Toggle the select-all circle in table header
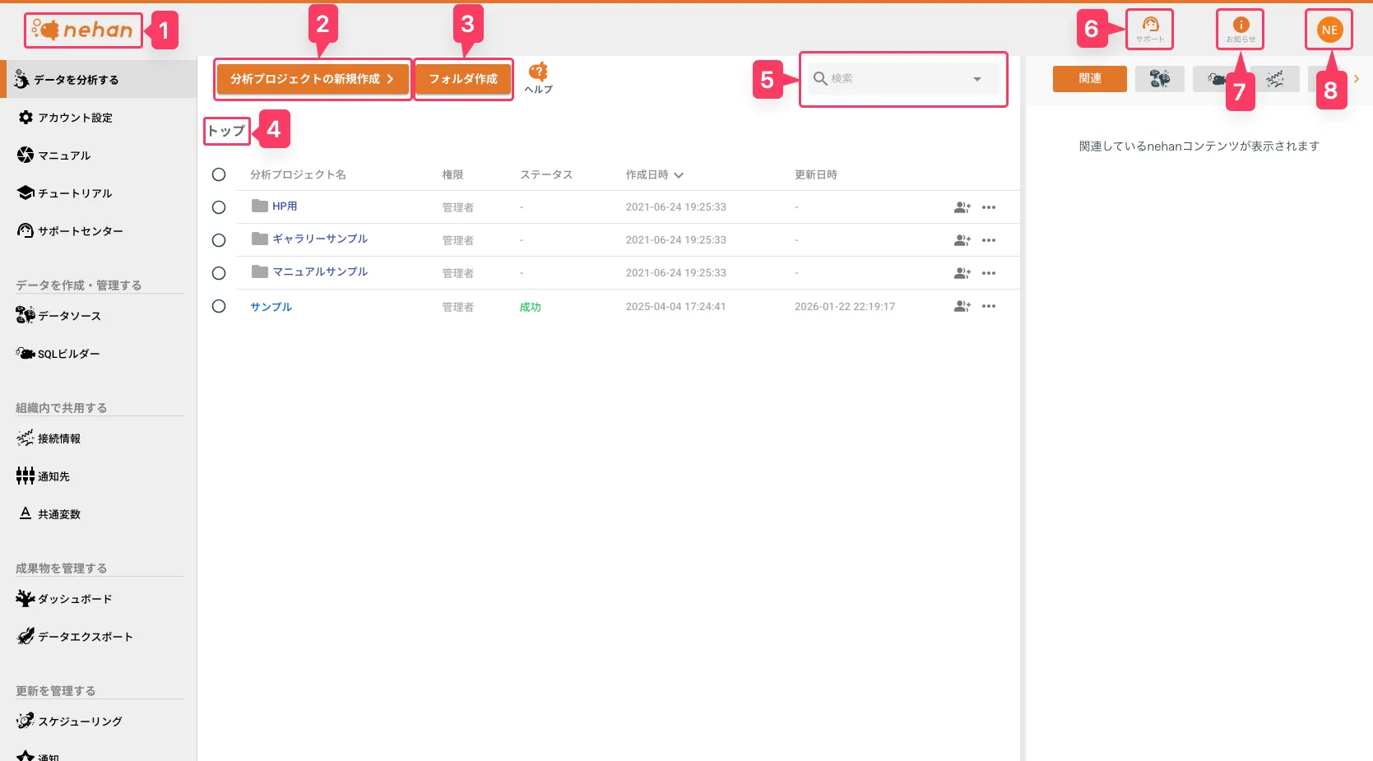This screenshot has height=761, width=1373. click(219, 174)
